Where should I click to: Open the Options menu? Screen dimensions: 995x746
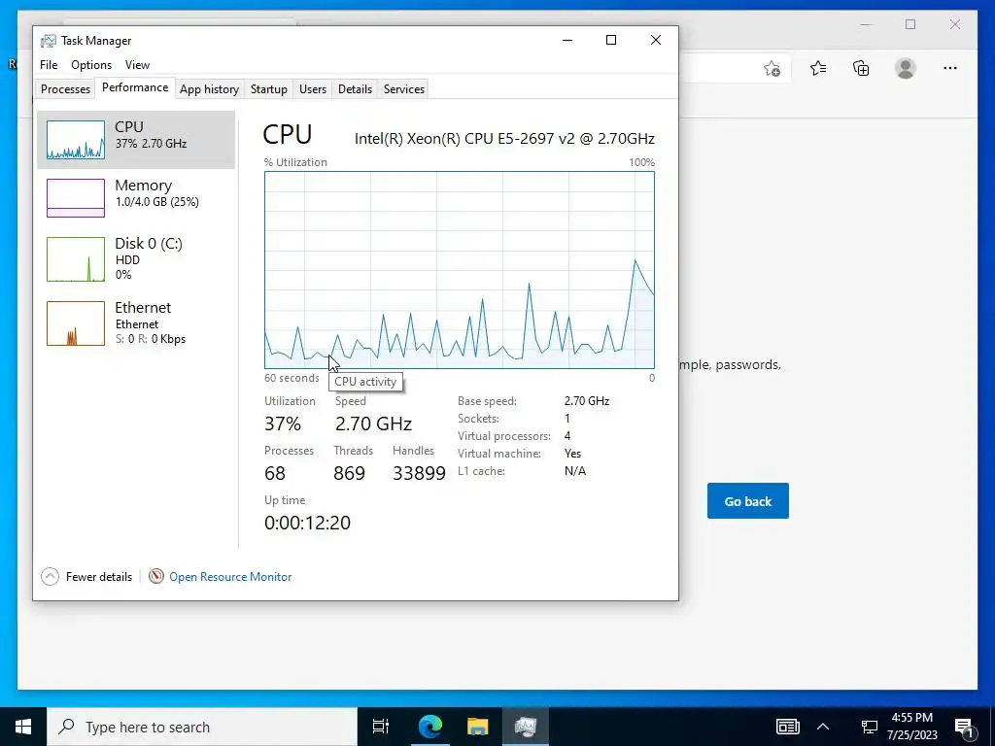coord(90,65)
